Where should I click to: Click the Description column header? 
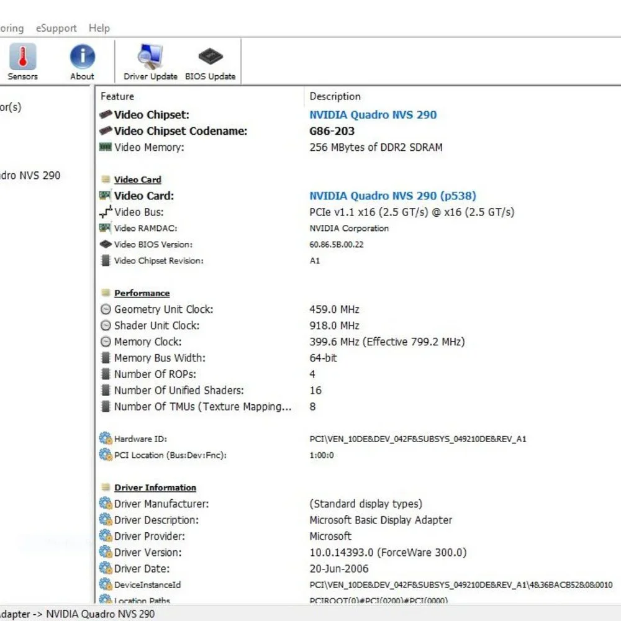pos(335,96)
